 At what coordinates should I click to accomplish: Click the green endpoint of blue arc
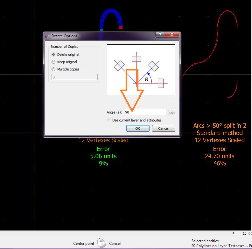click(x=101, y=30)
